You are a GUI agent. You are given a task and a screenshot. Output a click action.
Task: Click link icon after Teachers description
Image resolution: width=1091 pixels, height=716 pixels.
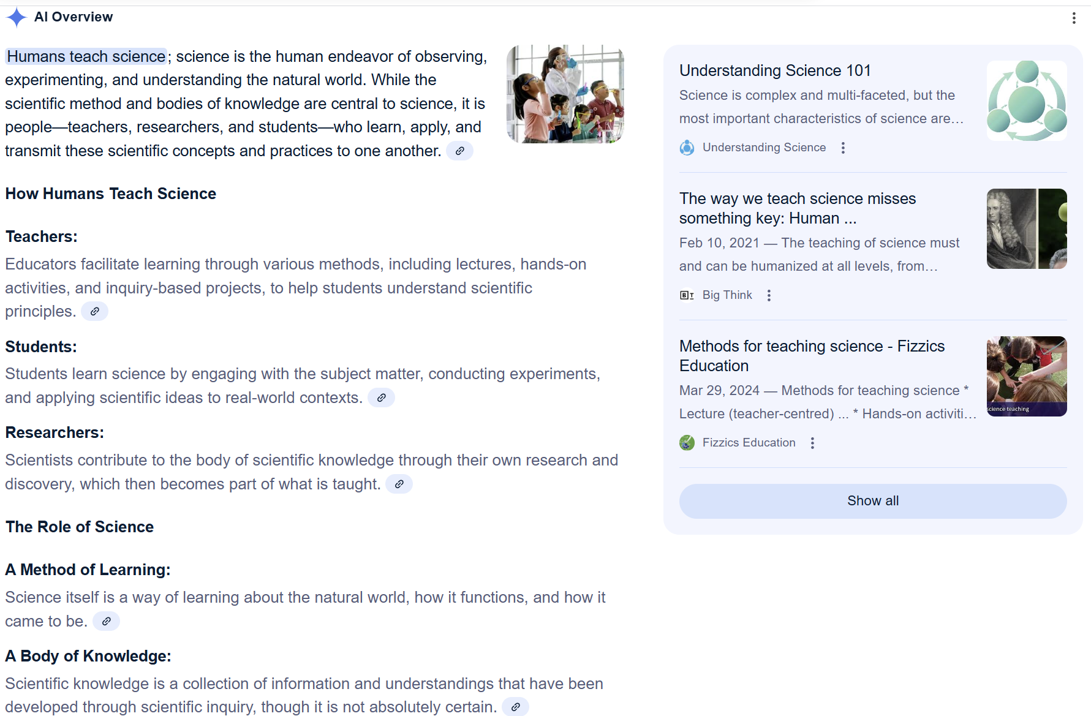click(94, 311)
